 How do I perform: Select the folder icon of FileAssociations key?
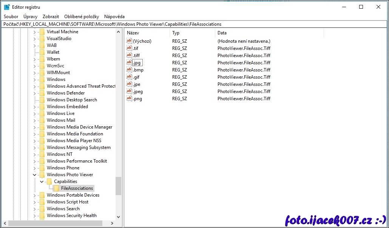pos(56,188)
